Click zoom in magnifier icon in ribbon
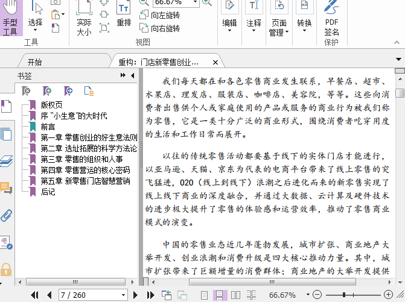405x302 pixels. pyautogui.click(x=207, y=2)
